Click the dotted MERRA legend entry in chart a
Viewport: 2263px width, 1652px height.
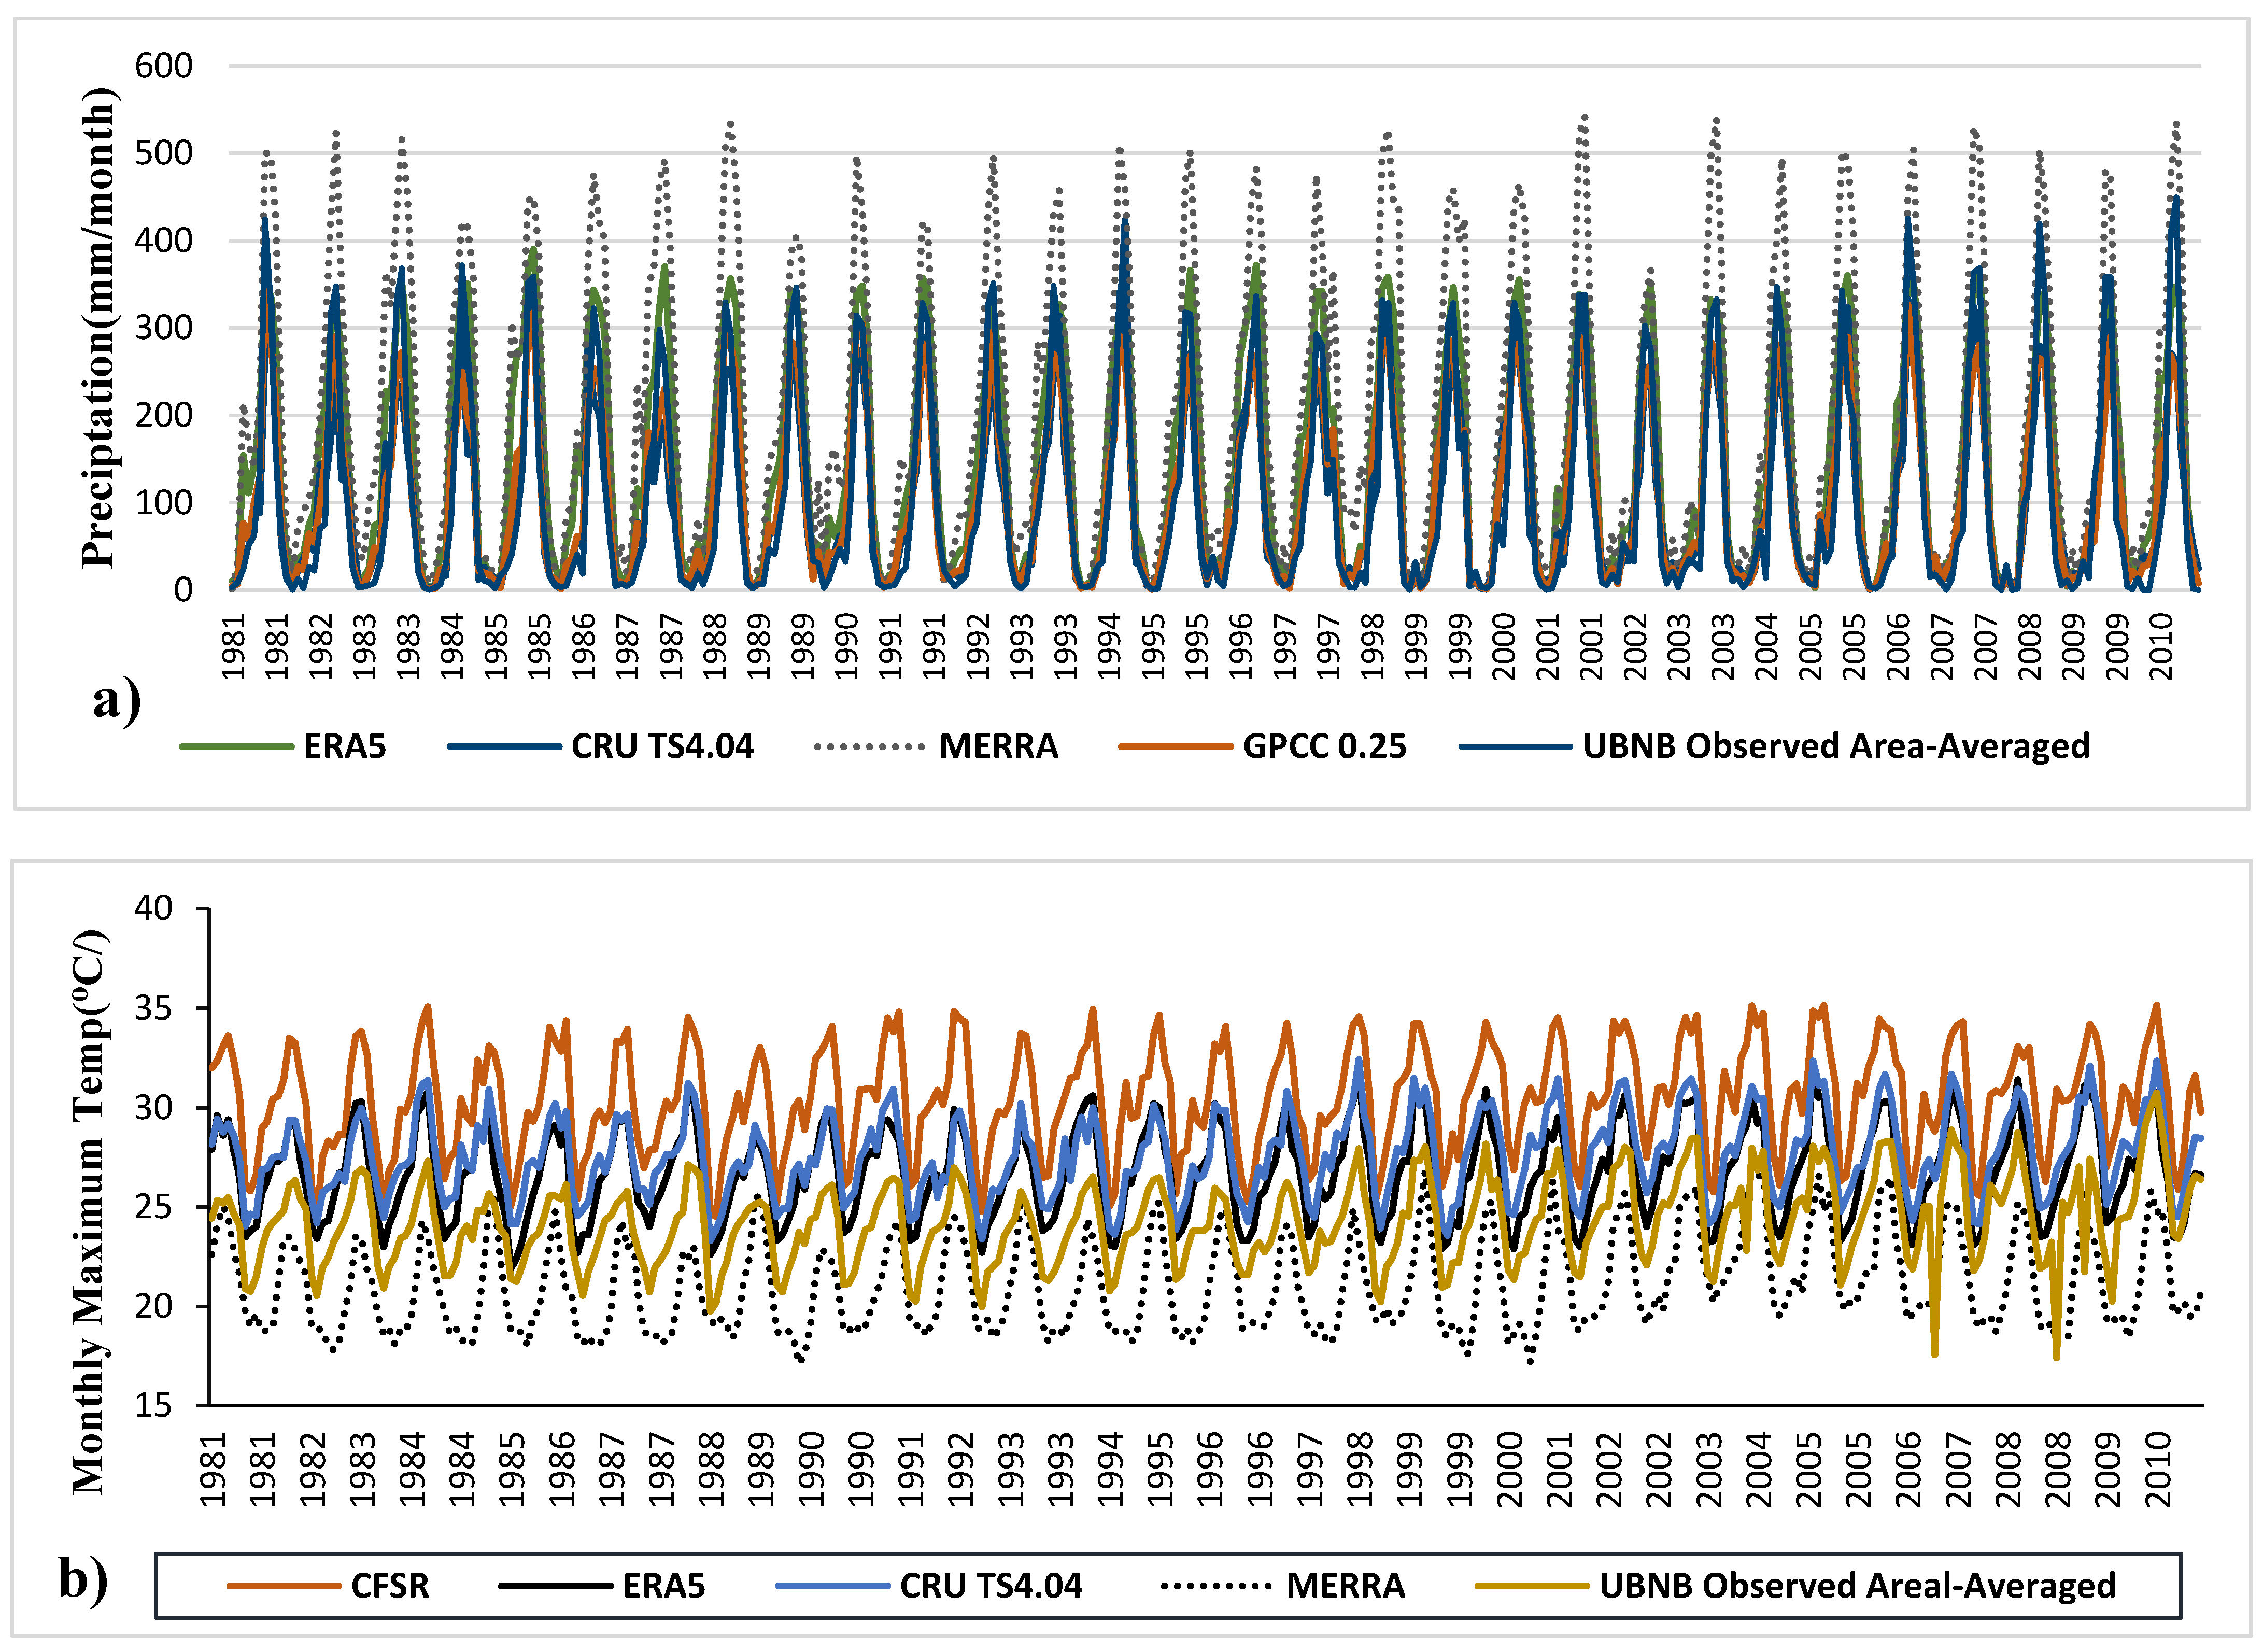coord(869,746)
